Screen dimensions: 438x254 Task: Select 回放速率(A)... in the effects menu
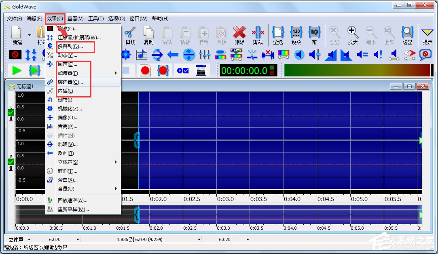(83, 200)
